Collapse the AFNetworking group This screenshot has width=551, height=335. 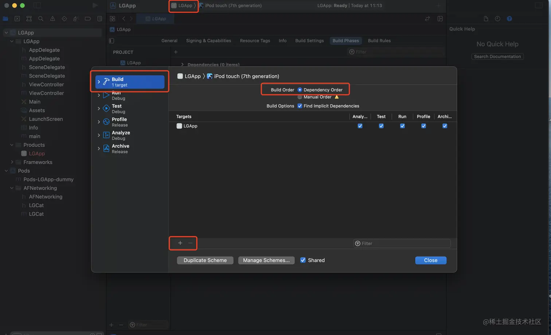point(12,188)
